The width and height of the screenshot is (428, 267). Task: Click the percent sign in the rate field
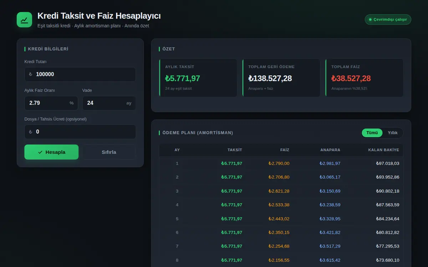(71, 103)
